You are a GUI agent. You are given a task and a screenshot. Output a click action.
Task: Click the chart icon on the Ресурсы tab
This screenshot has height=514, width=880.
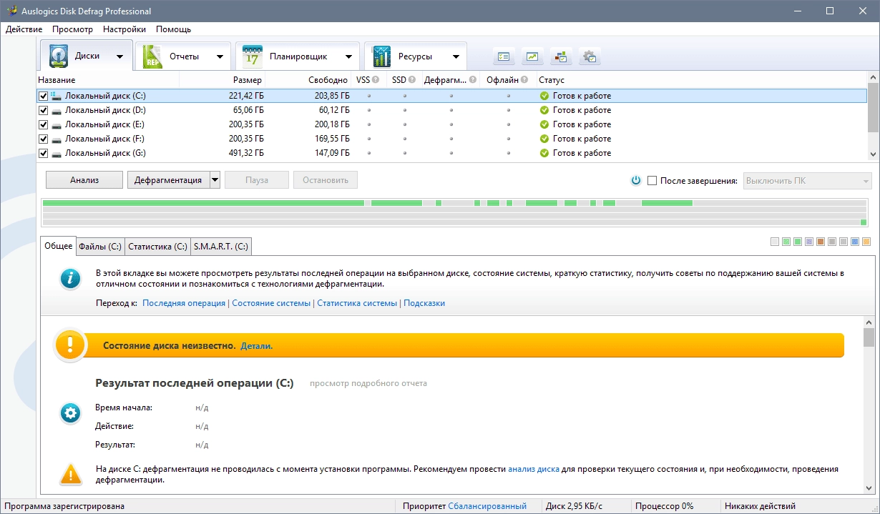[382, 56]
